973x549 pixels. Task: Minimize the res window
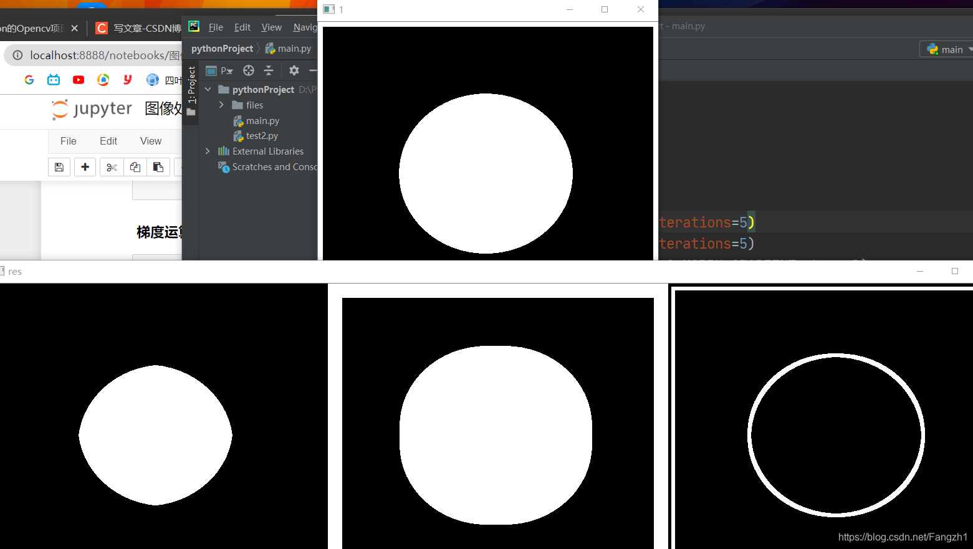(920, 271)
